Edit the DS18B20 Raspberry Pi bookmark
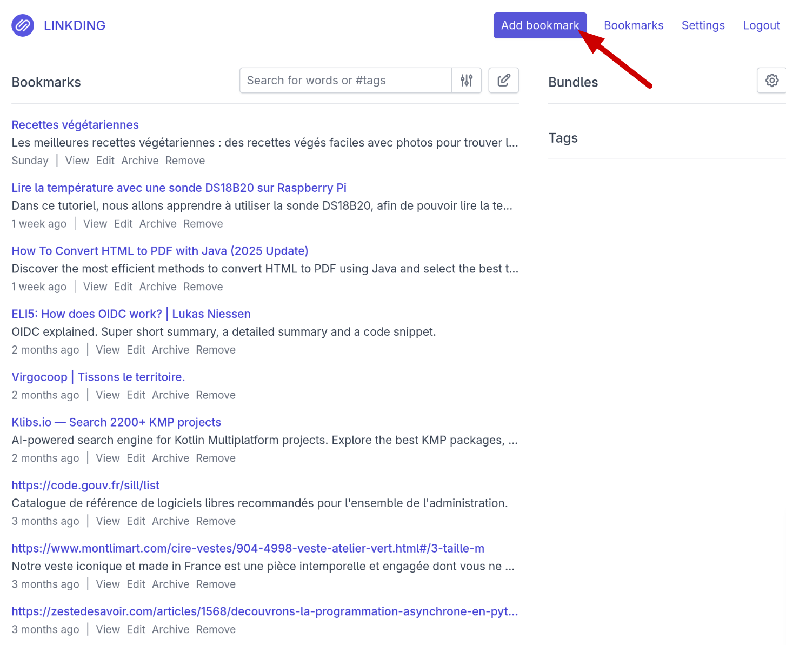Viewport: 786px width, 645px height. click(x=123, y=224)
